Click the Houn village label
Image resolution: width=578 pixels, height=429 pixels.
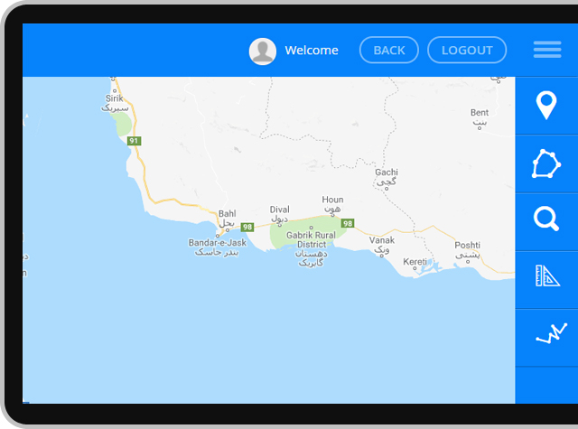click(x=332, y=200)
